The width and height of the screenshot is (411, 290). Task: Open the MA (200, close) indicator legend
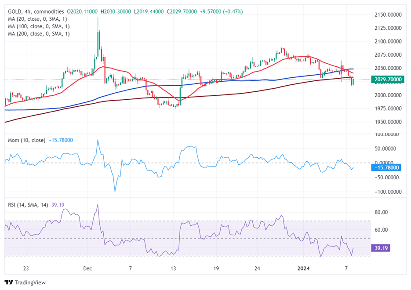click(40, 34)
